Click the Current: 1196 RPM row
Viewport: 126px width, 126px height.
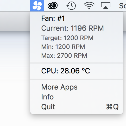pyautogui.click(x=77, y=28)
